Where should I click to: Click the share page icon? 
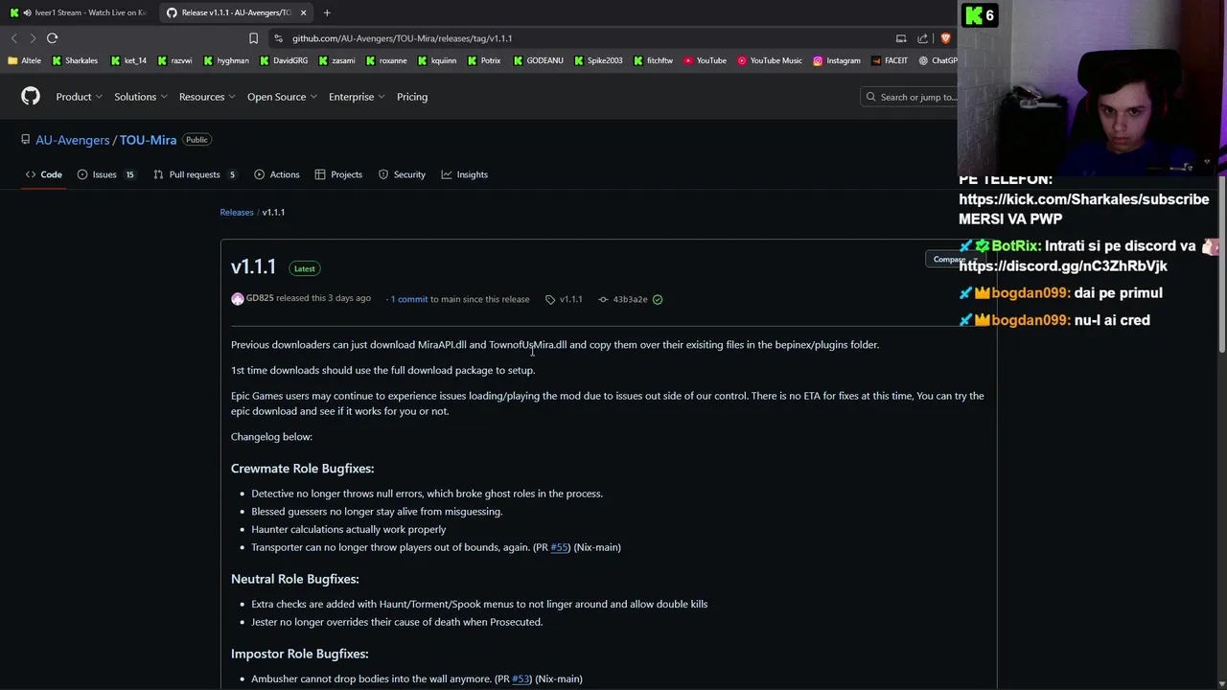coord(922,38)
